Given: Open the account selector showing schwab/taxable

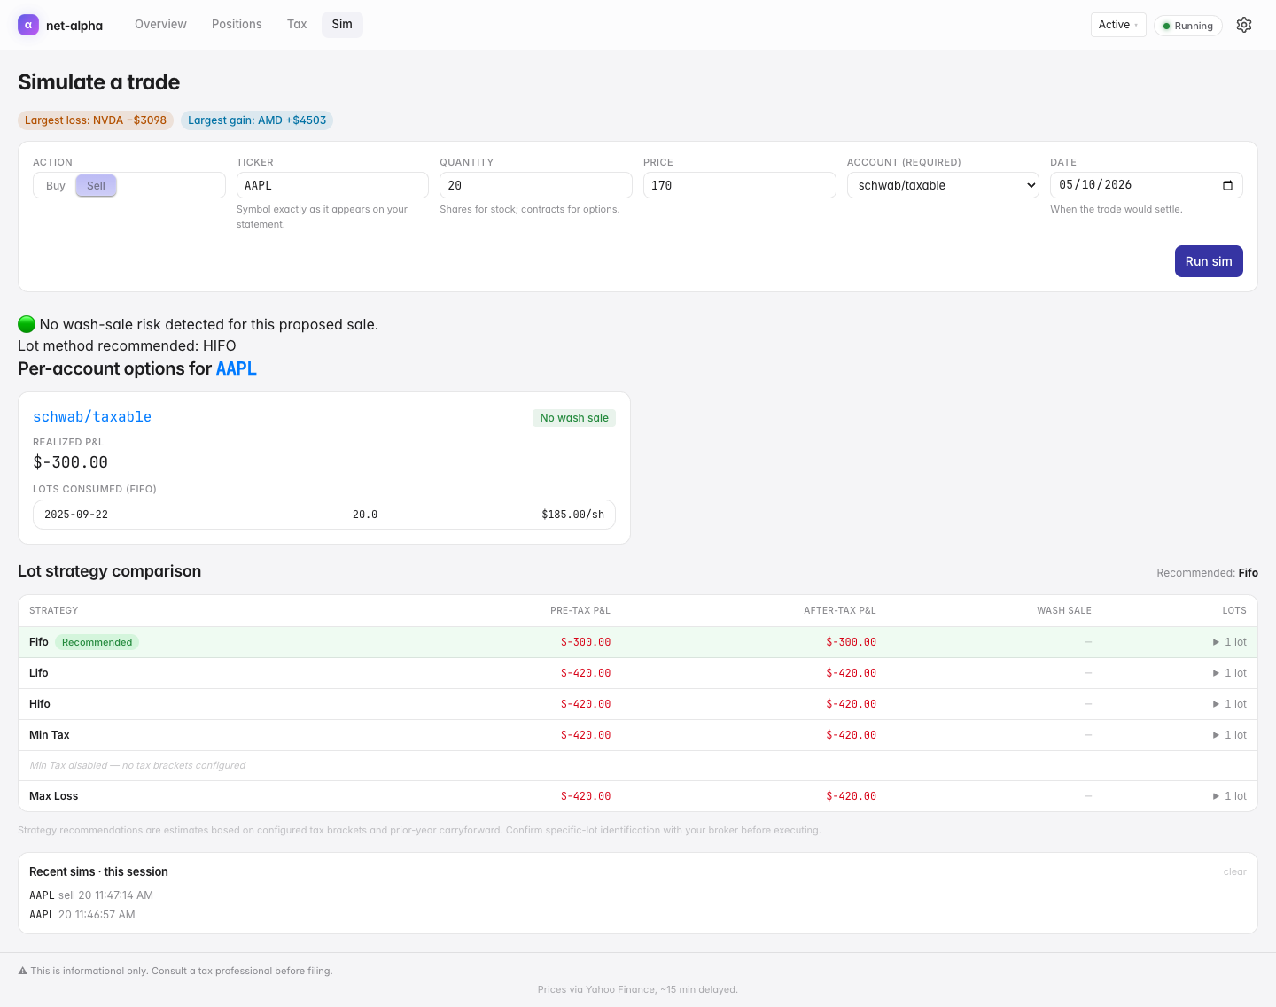Looking at the screenshot, I should tap(943, 185).
